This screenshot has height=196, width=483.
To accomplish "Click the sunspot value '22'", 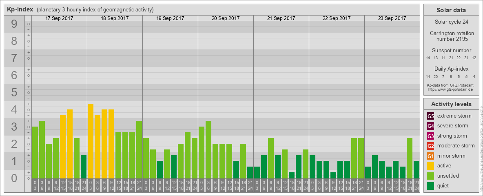I will coord(459,58).
